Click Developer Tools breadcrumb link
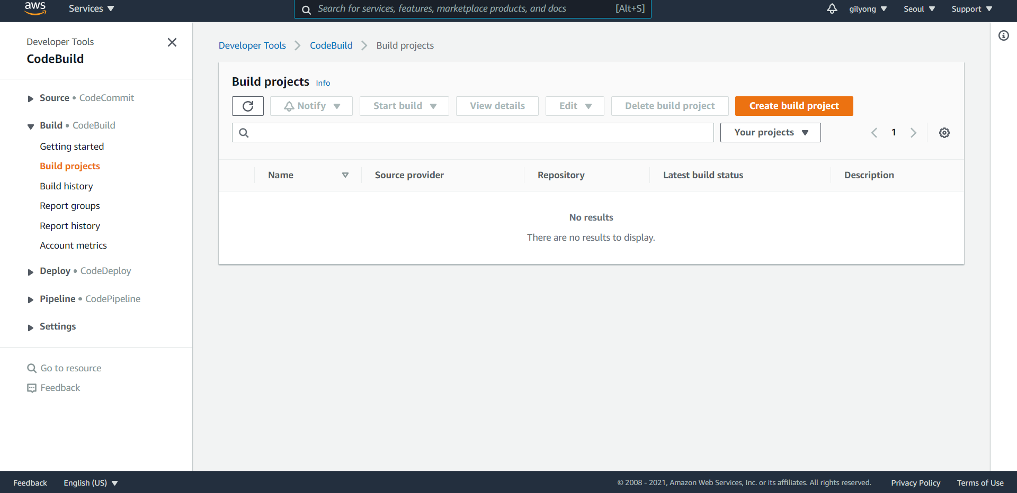 252,45
